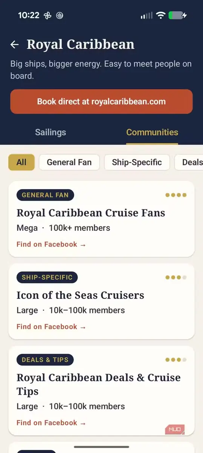Image resolution: width=203 pixels, height=453 pixels.
Task: Select the All filter chip
Action: (21, 162)
